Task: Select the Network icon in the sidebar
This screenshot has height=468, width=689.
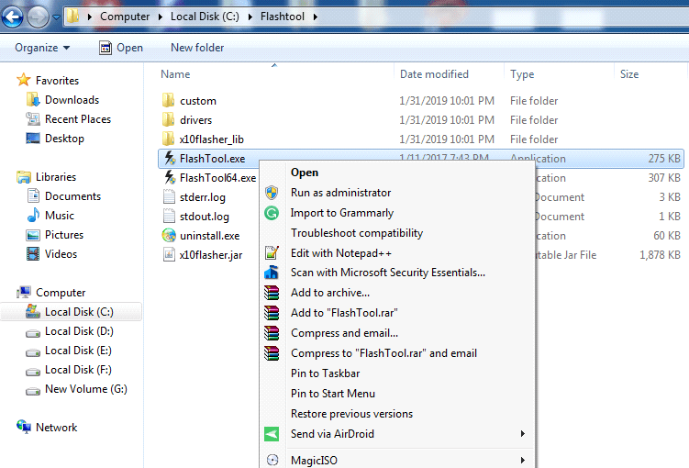Action: [x=24, y=427]
